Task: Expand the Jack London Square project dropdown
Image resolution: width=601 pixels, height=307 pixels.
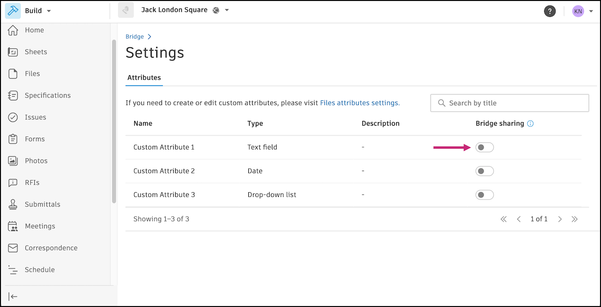Action: tap(227, 10)
